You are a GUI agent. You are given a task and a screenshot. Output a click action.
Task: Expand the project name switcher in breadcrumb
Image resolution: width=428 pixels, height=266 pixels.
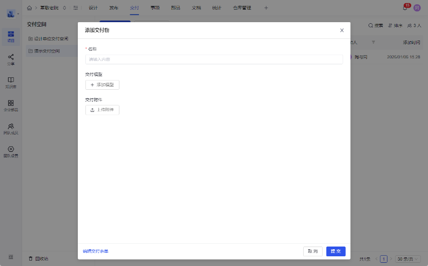[65, 8]
